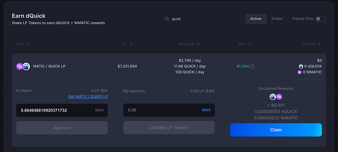This screenshot has height=152, width=338.
Task: Click the Unstake LP Tokens button
Action: click(169, 128)
